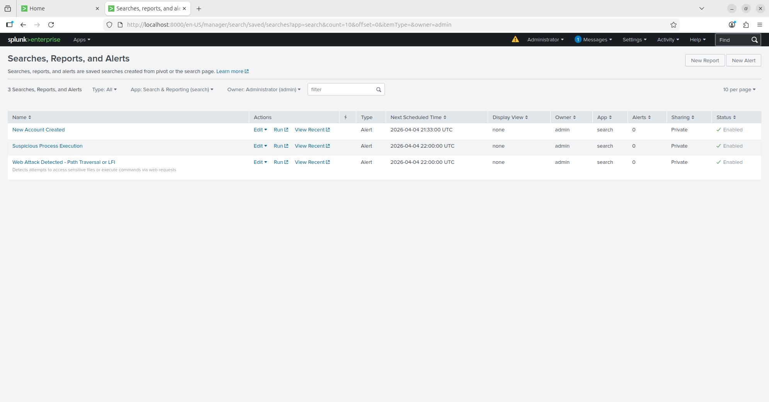The image size is (769, 402).
Task: Open the Help menu
Action: [x=698, y=40]
